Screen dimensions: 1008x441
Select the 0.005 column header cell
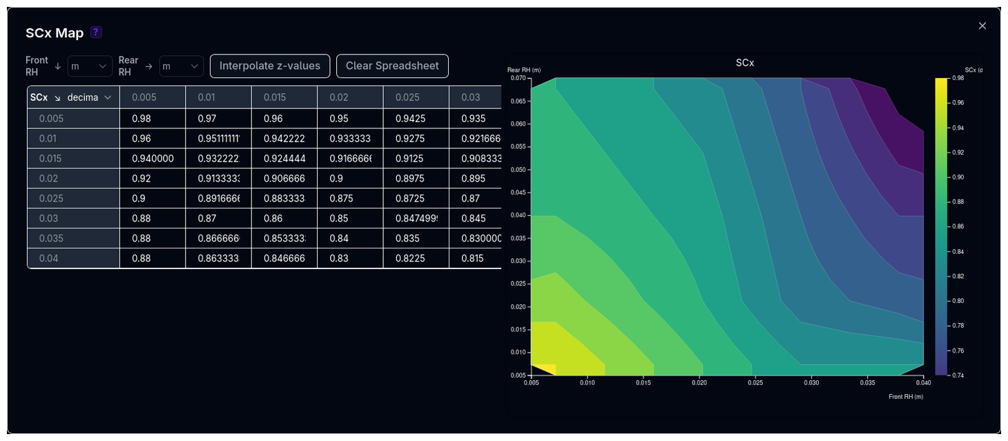[153, 97]
